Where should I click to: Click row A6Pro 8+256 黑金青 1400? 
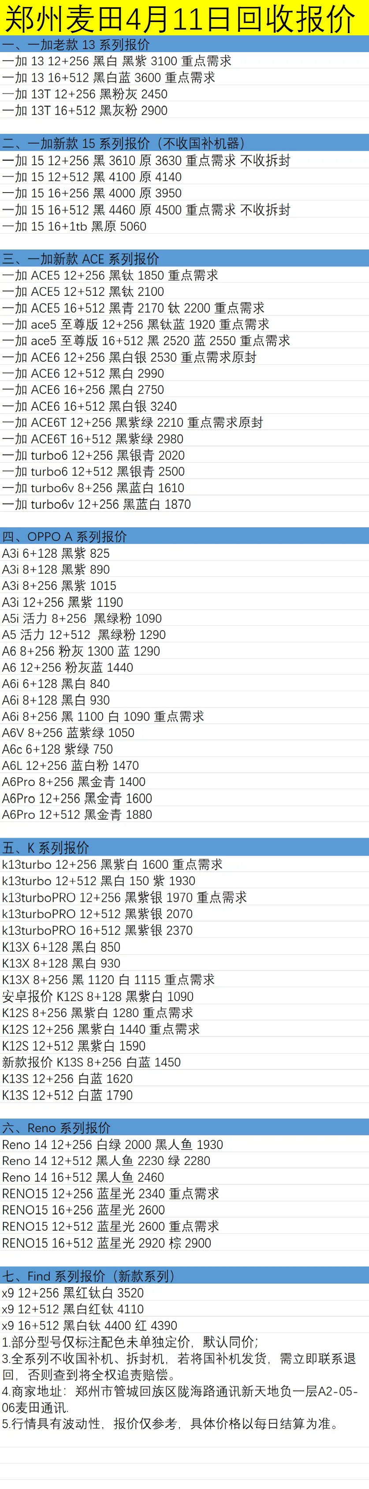[184, 782]
